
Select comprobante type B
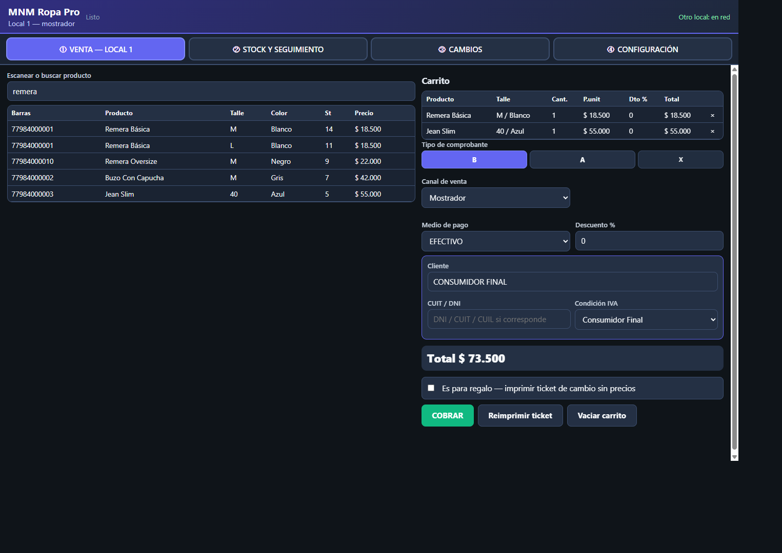(x=474, y=160)
